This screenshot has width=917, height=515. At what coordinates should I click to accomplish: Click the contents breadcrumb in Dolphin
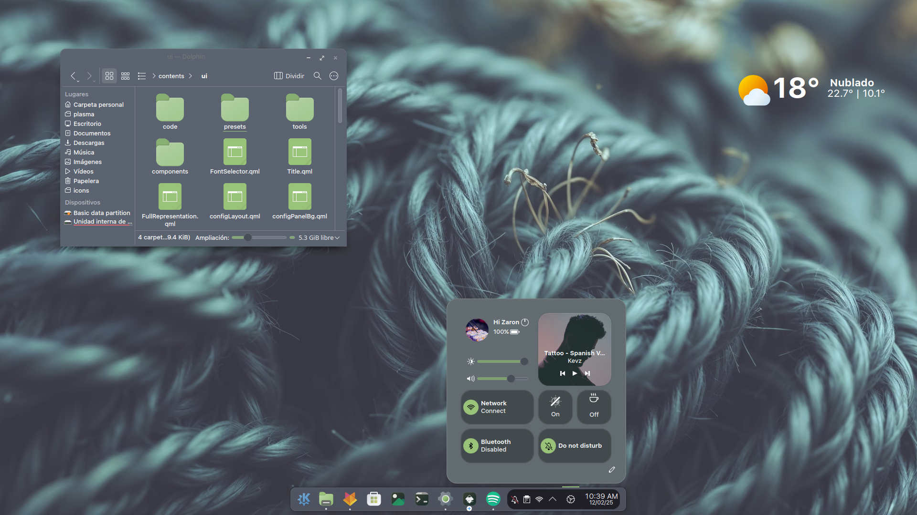pyautogui.click(x=171, y=76)
